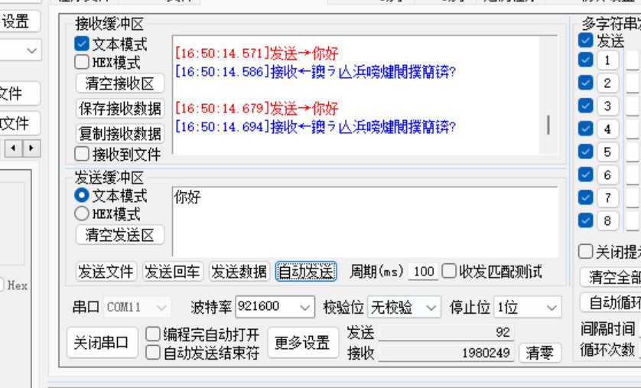
Task: Click 发送数据 button
Action: 239,272
